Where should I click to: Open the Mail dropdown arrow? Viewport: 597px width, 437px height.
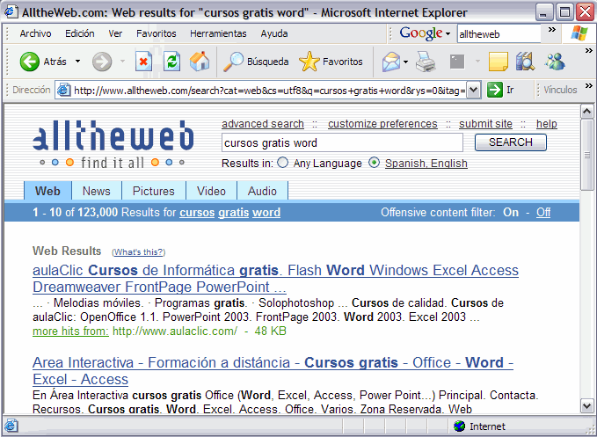(406, 62)
